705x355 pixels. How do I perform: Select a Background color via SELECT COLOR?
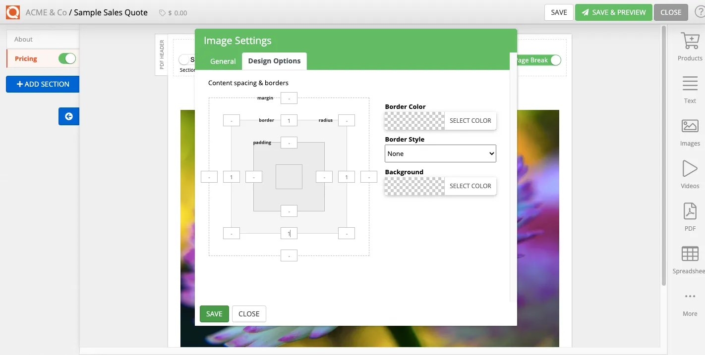470,186
